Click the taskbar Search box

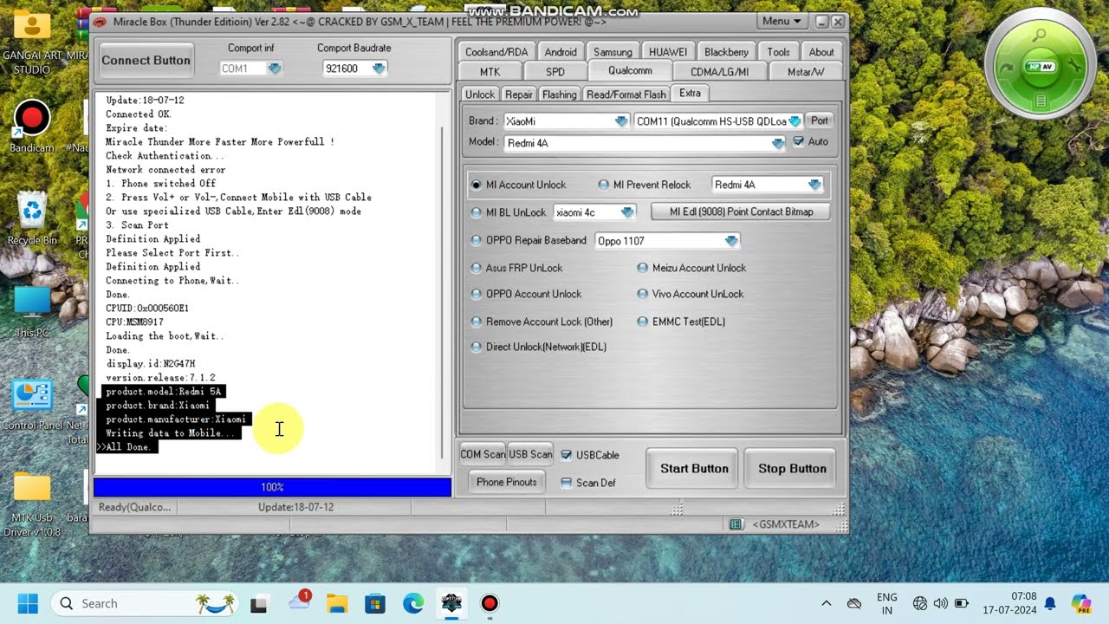[146, 603]
